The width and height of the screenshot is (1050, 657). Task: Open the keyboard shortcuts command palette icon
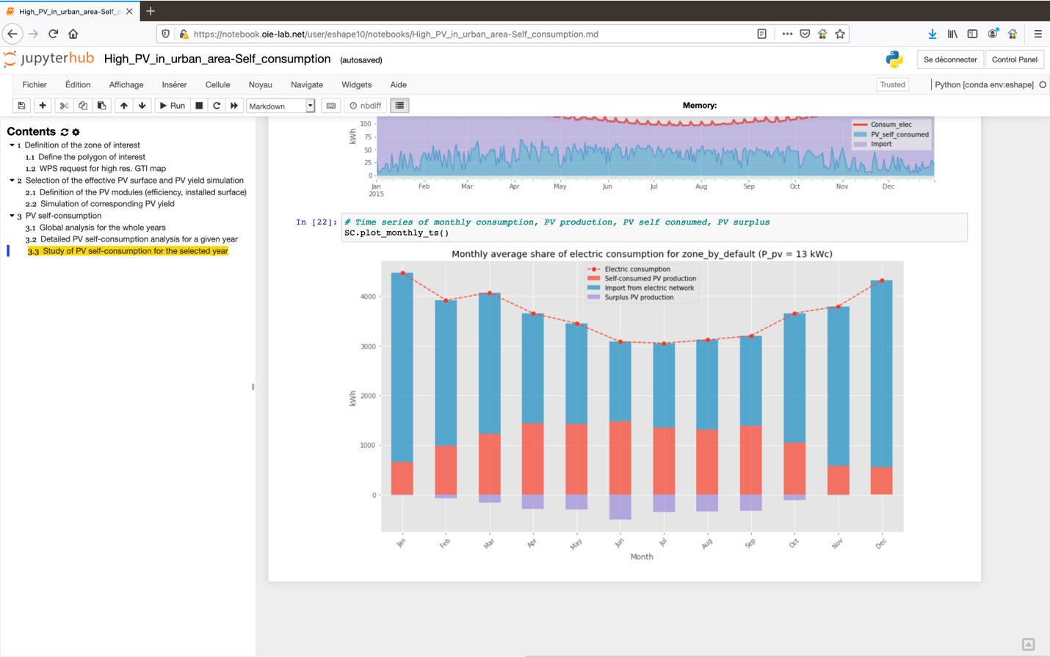coord(330,105)
